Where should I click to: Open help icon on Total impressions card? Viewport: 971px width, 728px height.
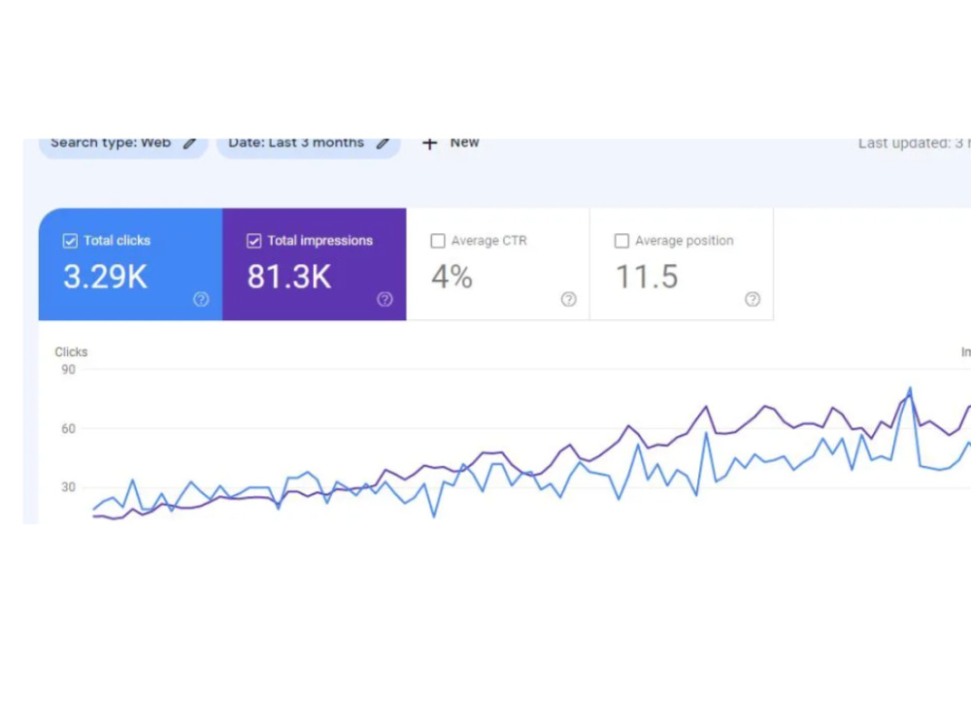pos(385,300)
